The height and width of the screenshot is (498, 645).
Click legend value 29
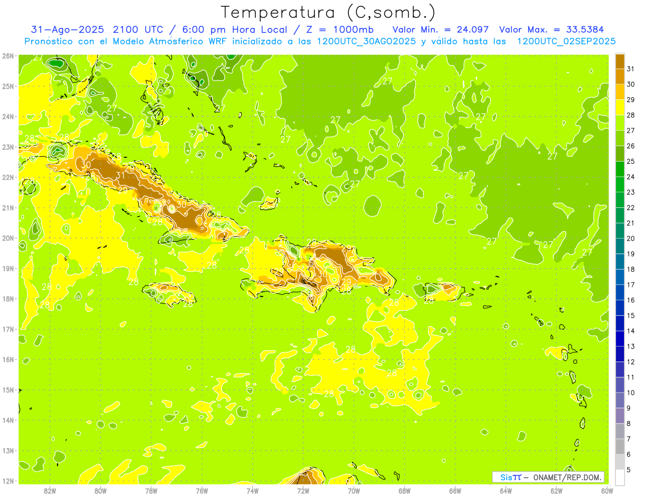tap(630, 99)
